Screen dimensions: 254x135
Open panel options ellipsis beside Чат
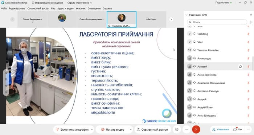[248, 129]
